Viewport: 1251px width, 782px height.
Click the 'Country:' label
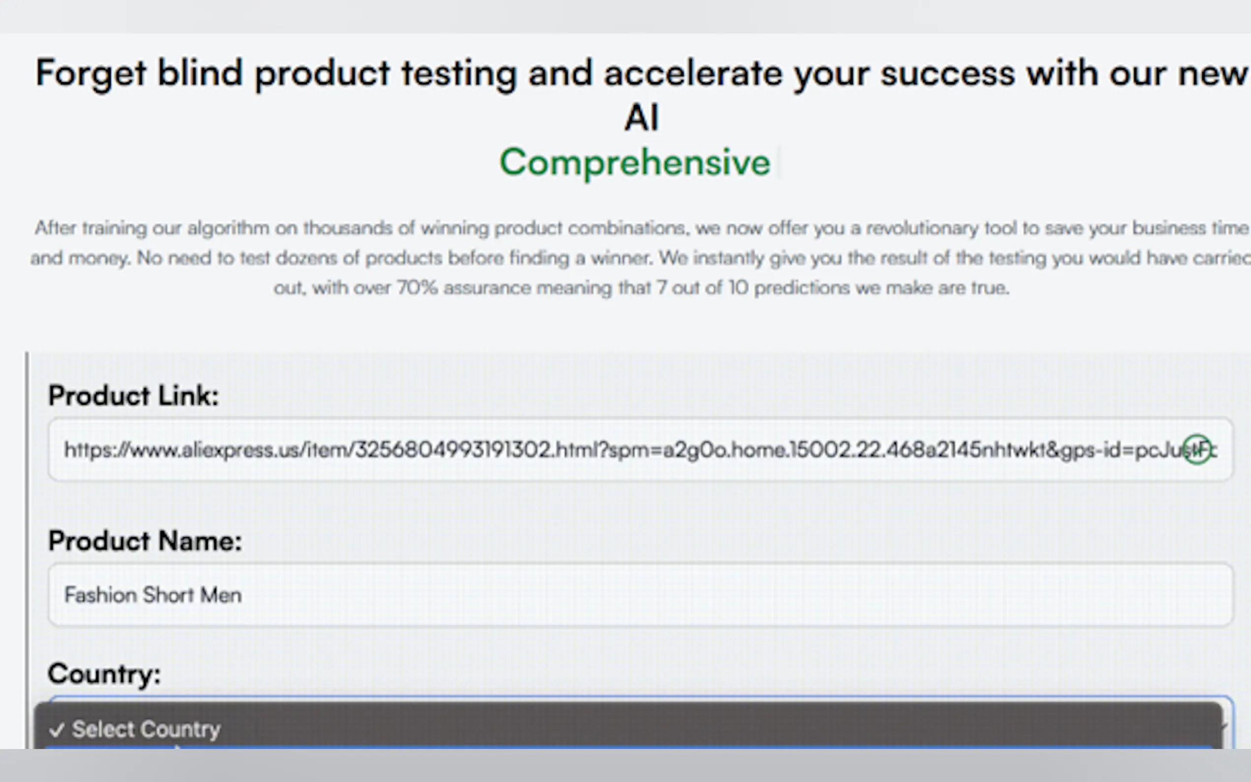(104, 674)
